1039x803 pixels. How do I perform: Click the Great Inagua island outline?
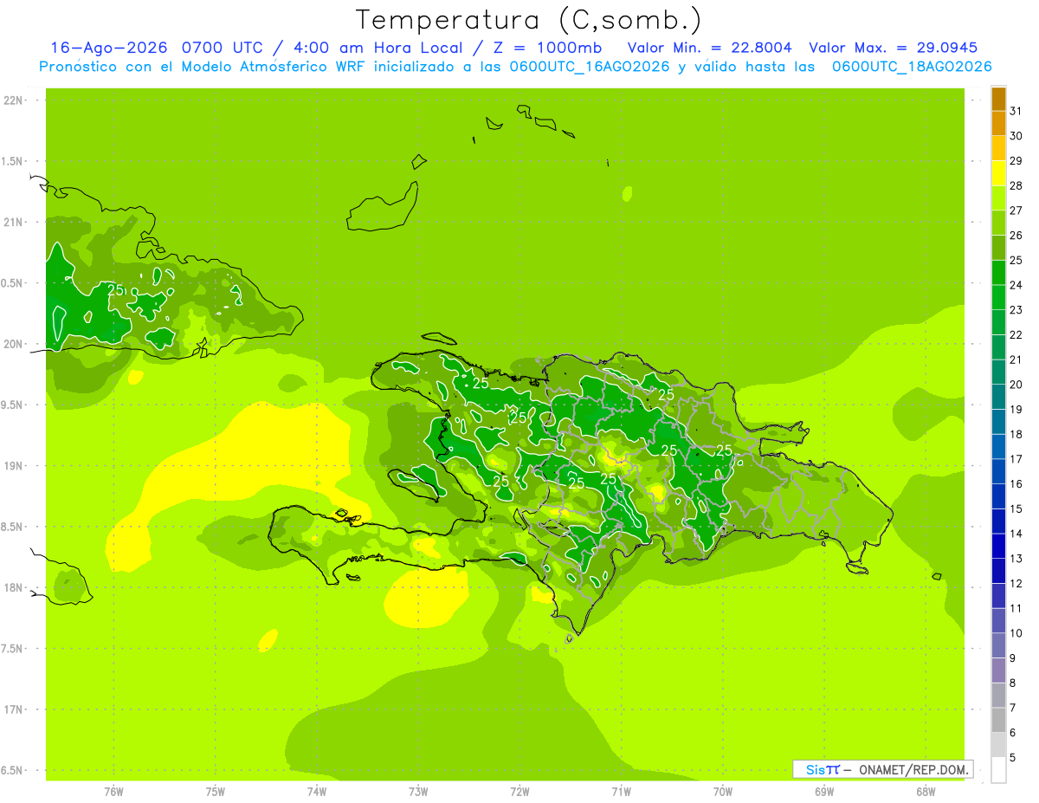pyautogui.click(x=381, y=208)
